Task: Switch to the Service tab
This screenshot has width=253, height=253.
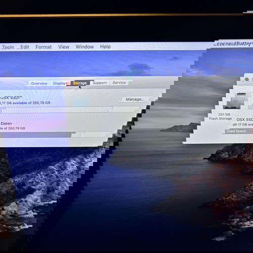Action: [119, 82]
